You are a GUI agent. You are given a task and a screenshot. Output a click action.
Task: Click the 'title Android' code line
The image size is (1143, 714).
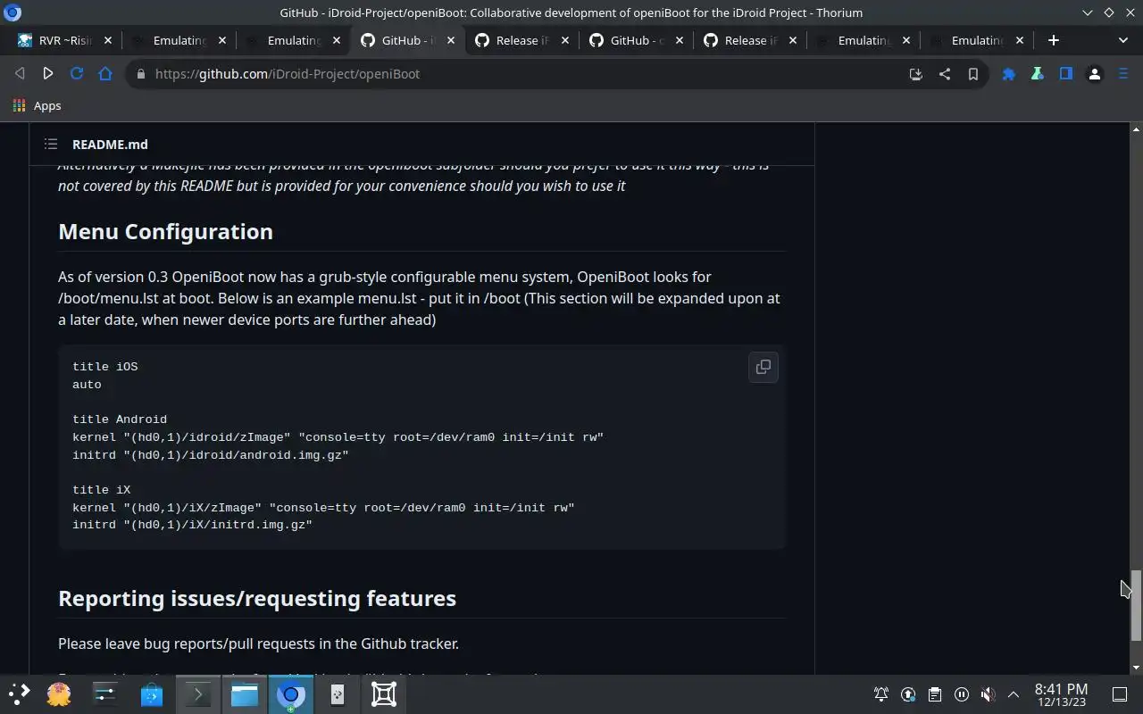pos(120,419)
